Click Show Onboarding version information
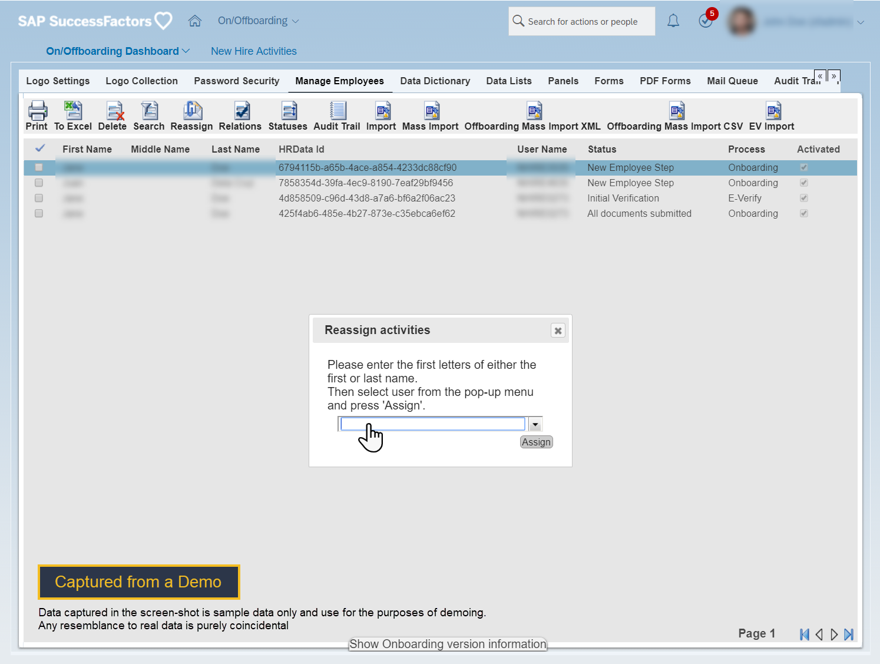The height and width of the screenshot is (664, 880). pos(448,644)
